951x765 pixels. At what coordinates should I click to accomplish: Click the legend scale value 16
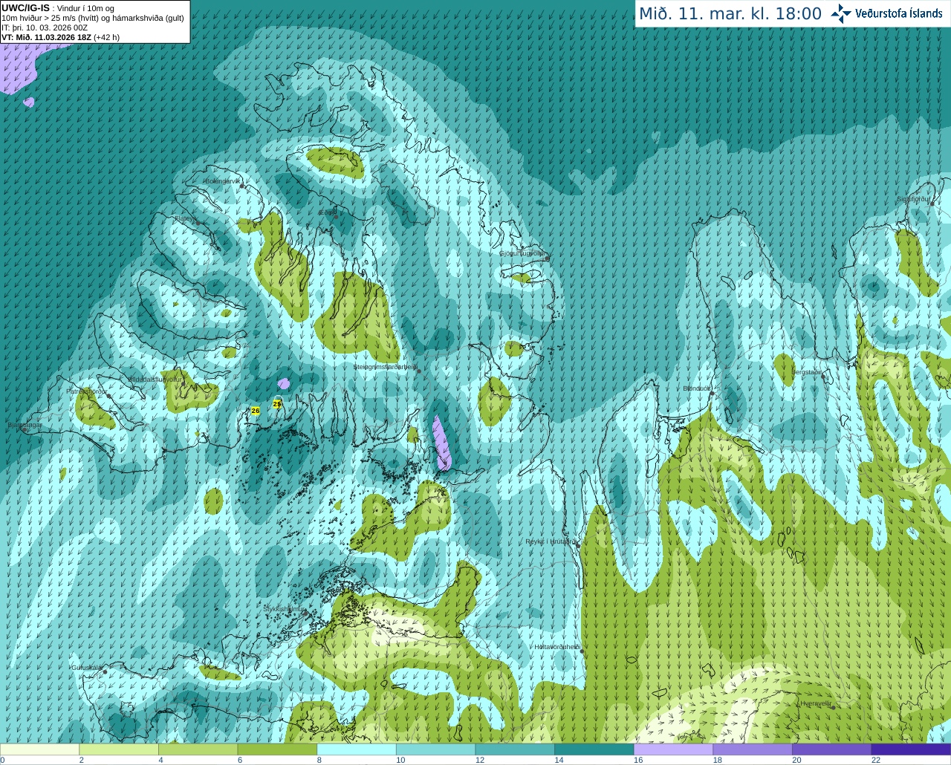pyautogui.click(x=638, y=760)
